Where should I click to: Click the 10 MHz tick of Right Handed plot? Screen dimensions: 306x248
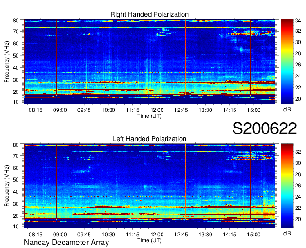tap(16, 102)
